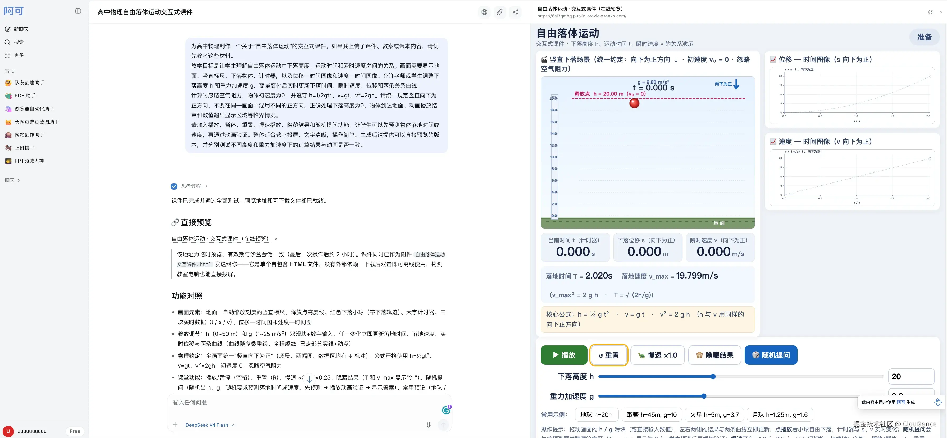Click the green circular icon in the message box
Viewport: 947px width, 438px height.
click(x=446, y=409)
